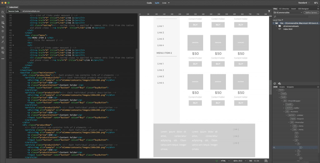Image resolution: width=320 pixels, height=163 pixels.
Task: Open the ECommerceSite site selector dropdown
Action: (287, 12)
